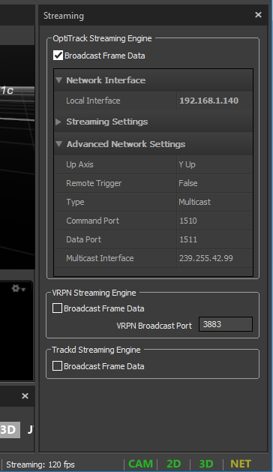Click the Remote Trigger label
Viewport: 273px width, 472px height.
pyautogui.click(x=94, y=183)
